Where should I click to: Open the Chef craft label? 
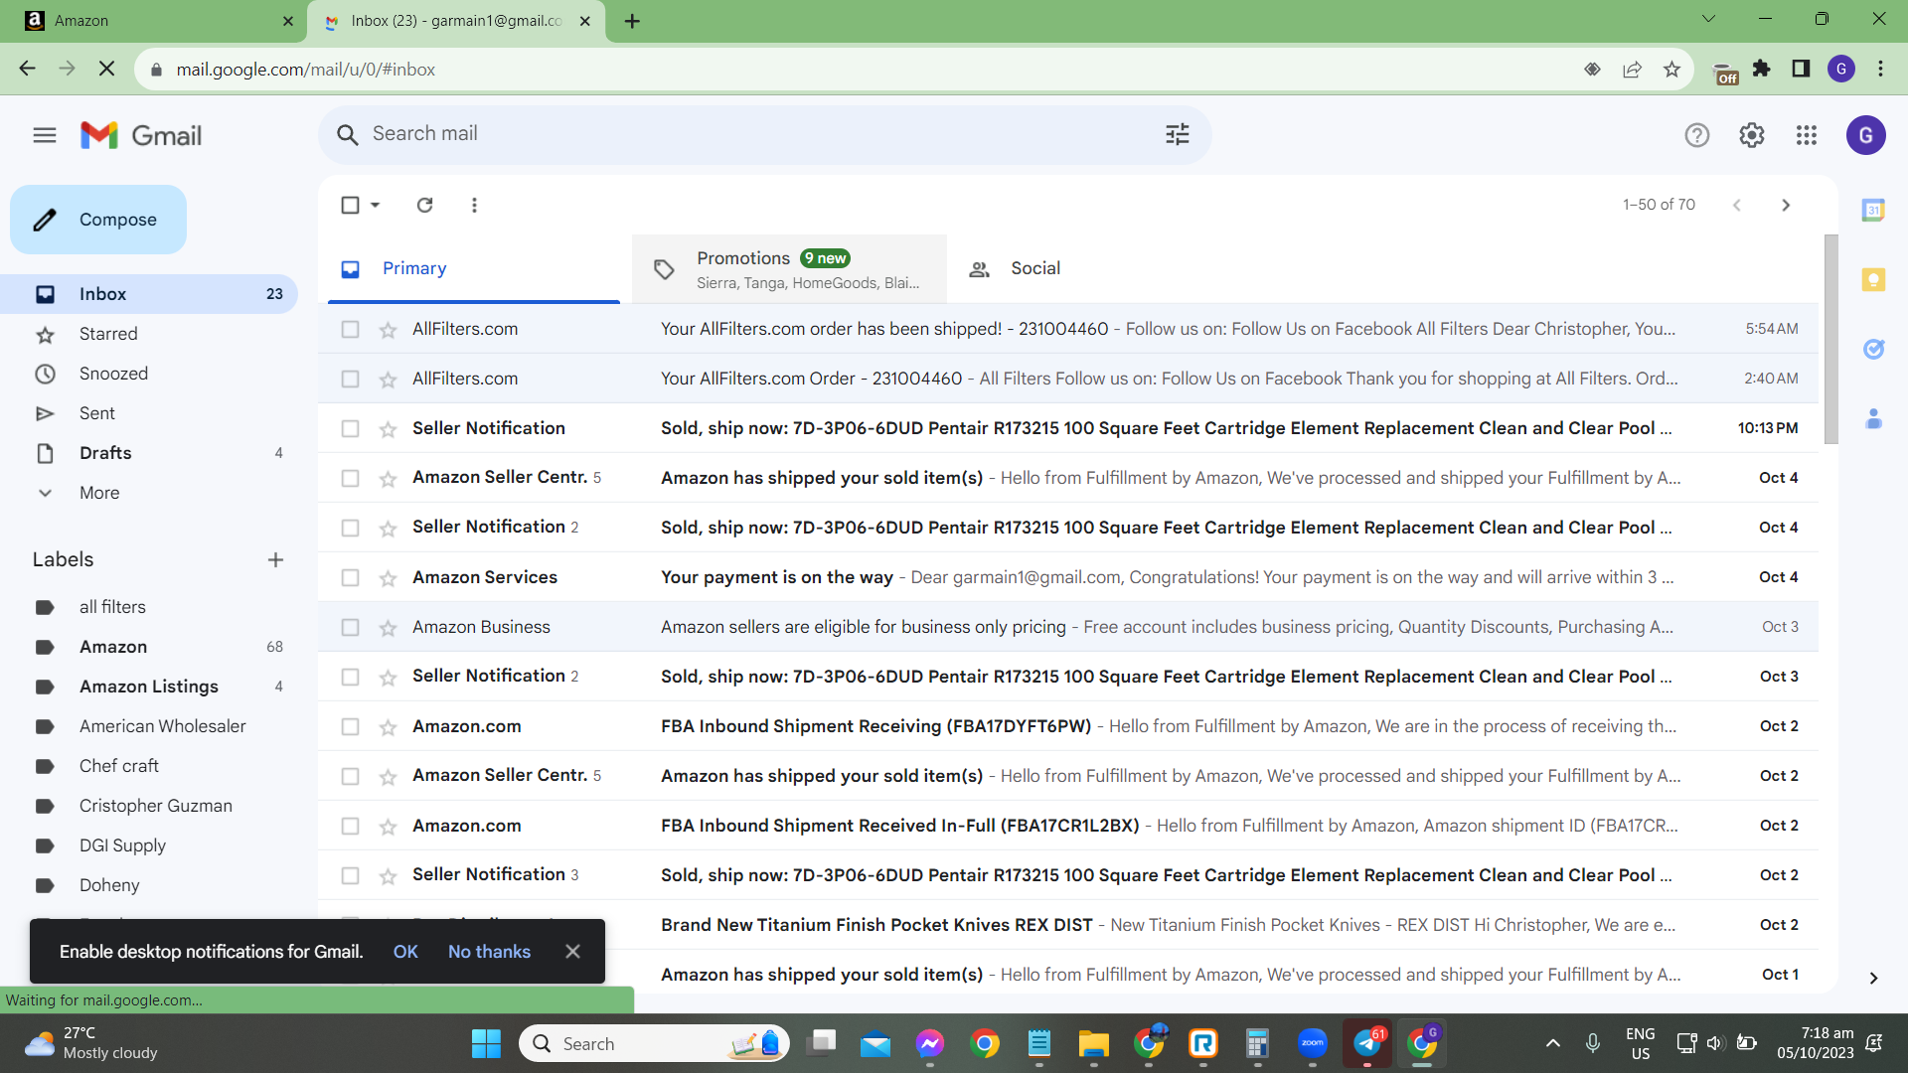tap(119, 766)
